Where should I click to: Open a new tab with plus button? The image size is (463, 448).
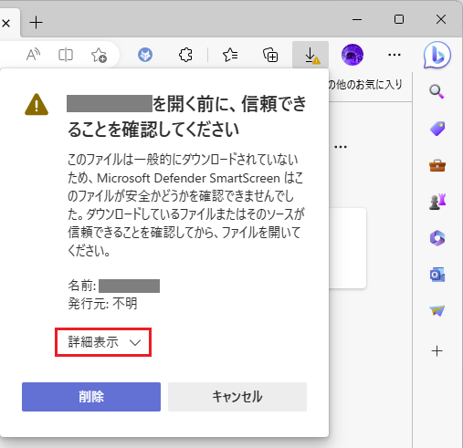pos(36,23)
